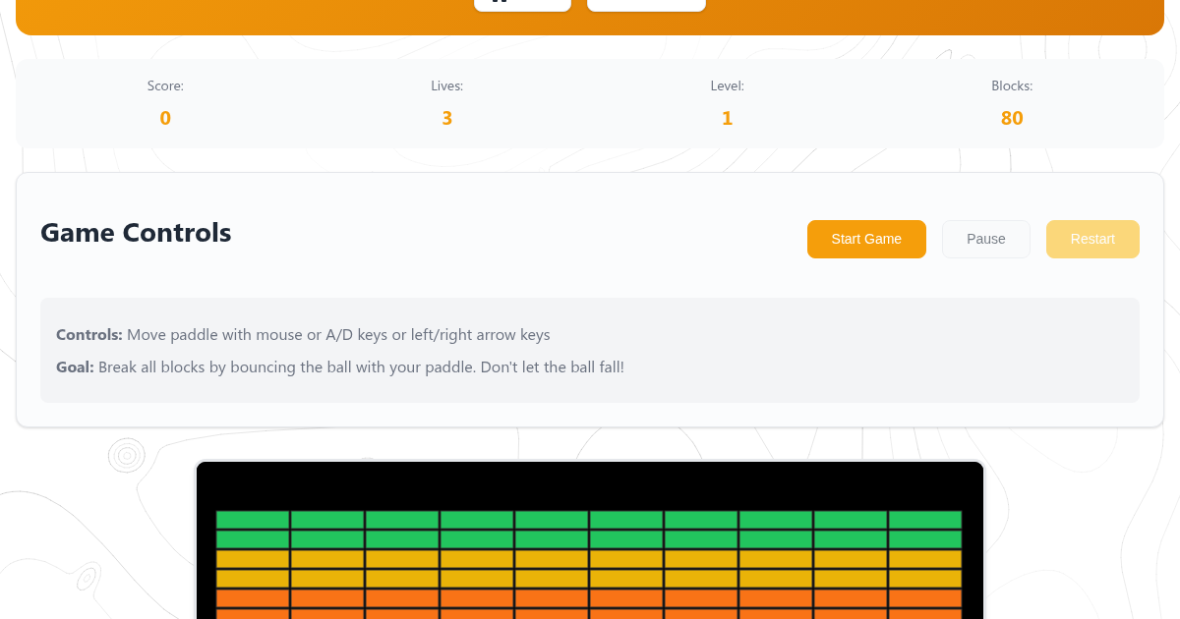
Task: Click the Pause button
Action: [x=985, y=239]
